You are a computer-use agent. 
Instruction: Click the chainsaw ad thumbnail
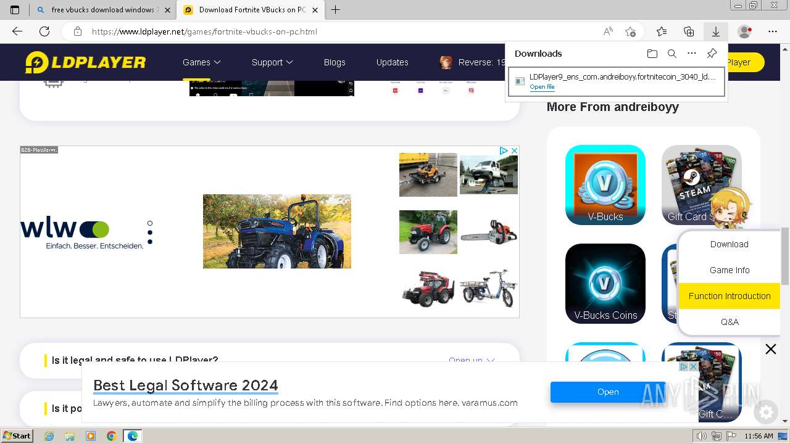coord(489,232)
